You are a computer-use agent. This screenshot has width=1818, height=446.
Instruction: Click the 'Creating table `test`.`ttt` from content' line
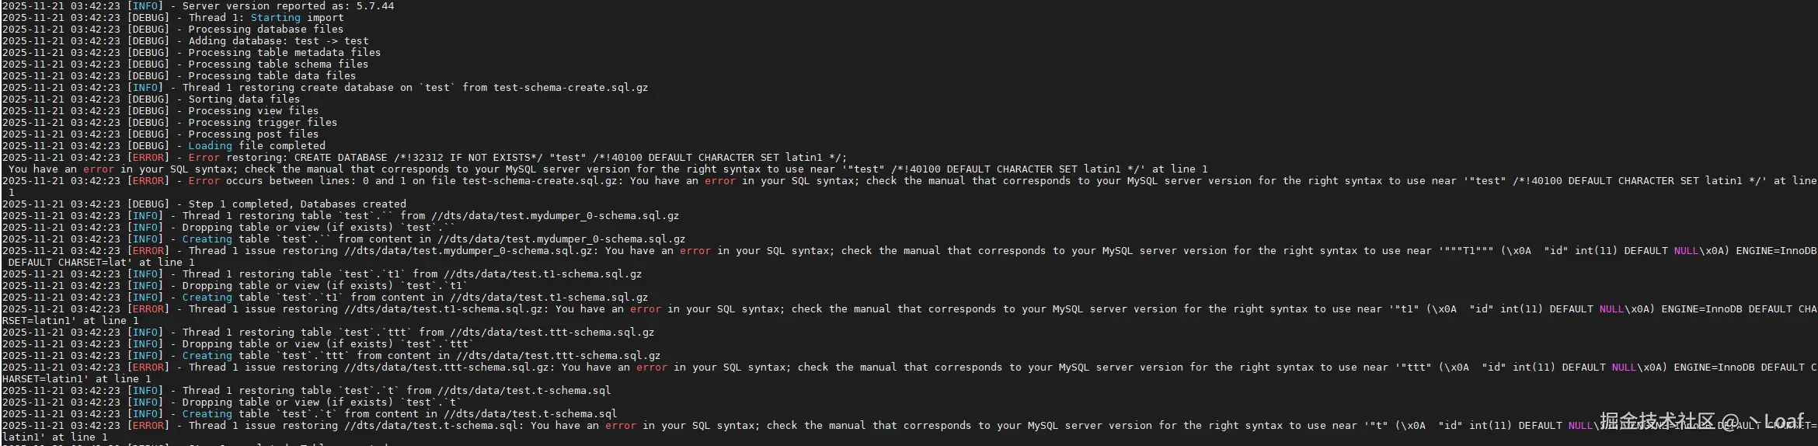point(421,356)
